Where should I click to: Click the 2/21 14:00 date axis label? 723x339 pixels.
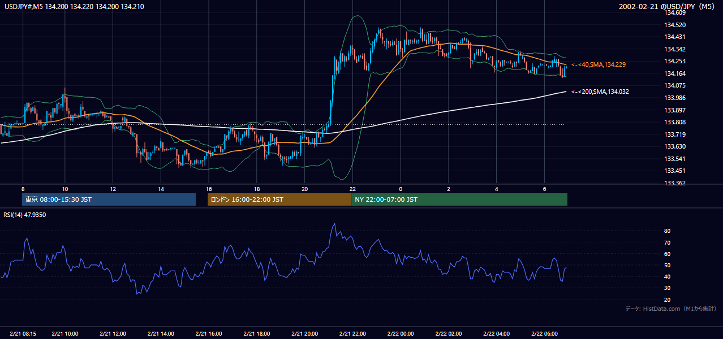click(x=161, y=333)
